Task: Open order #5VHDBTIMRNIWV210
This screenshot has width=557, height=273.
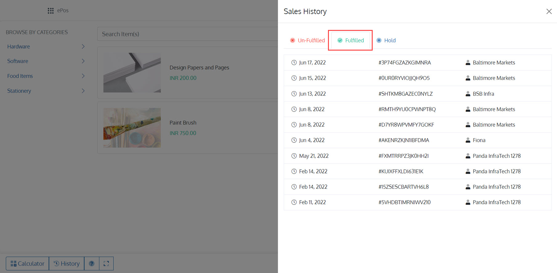Action: [404, 202]
